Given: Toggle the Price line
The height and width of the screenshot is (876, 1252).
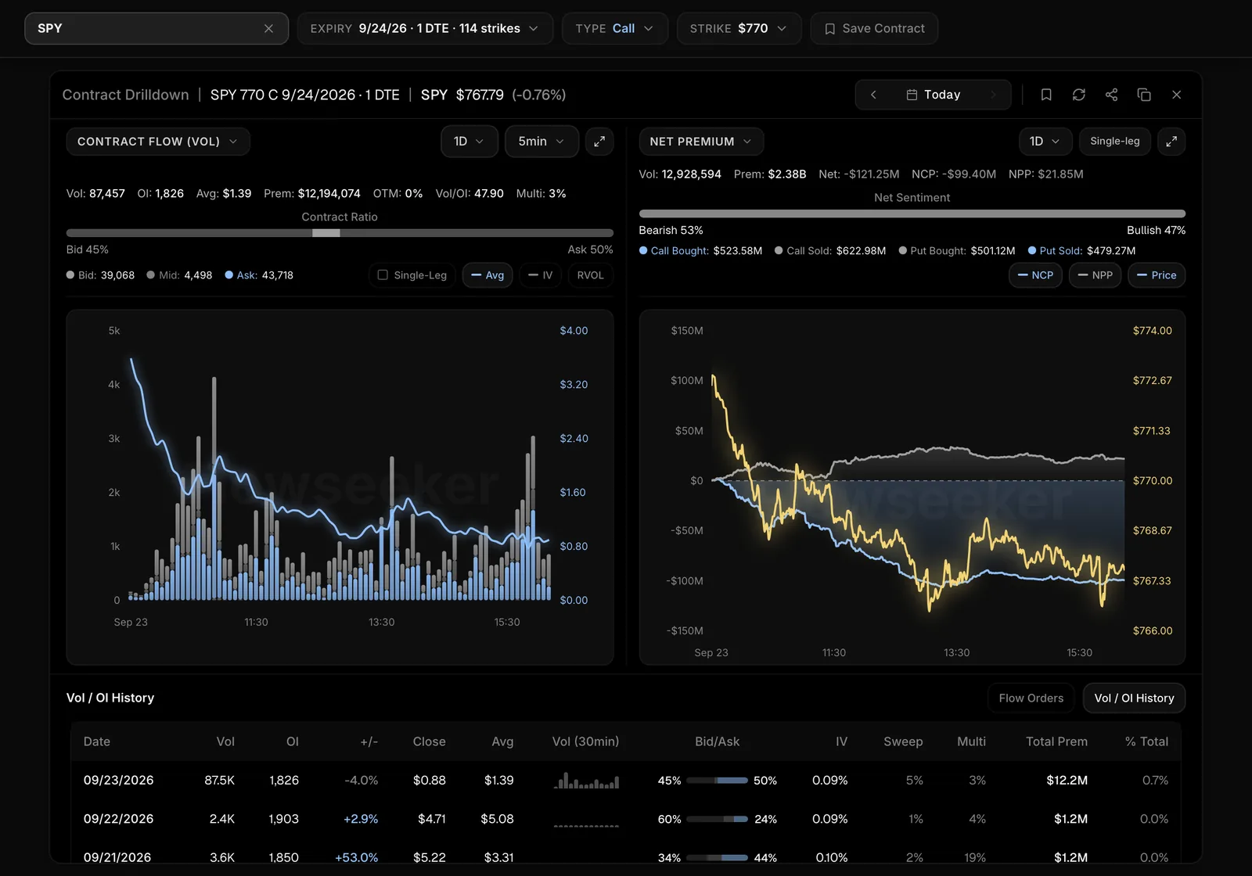Looking at the screenshot, I should pos(1157,275).
